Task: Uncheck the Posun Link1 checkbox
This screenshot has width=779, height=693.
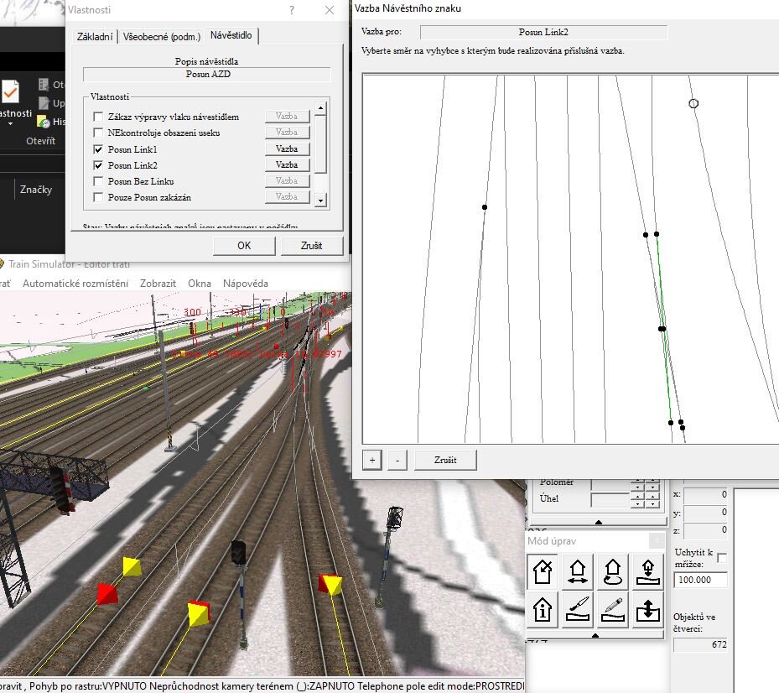Action: (x=99, y=149)
